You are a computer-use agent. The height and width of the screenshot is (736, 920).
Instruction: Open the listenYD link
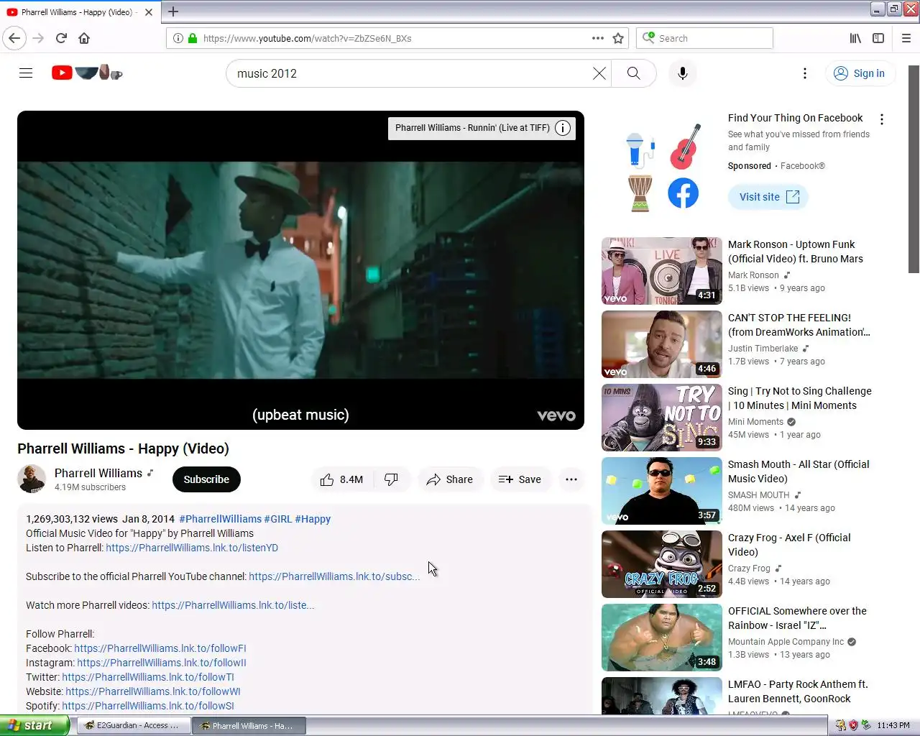[192, 548]
